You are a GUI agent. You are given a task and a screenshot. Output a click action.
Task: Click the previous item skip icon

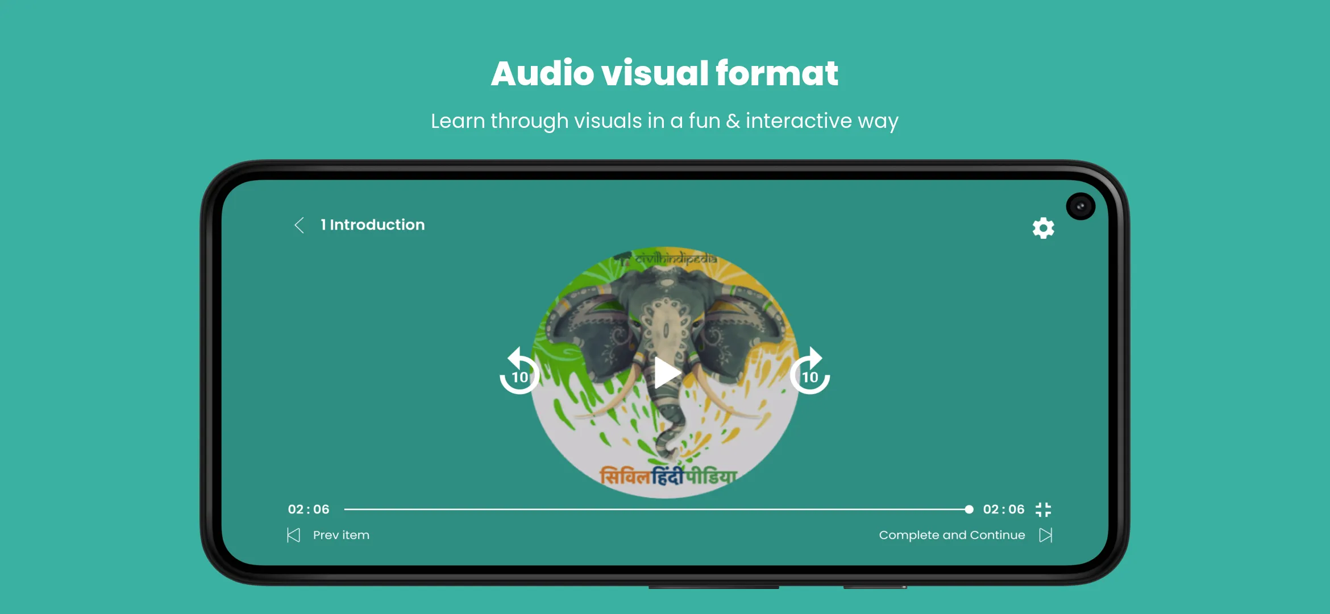pyautogui.click(x=293, y=535)
